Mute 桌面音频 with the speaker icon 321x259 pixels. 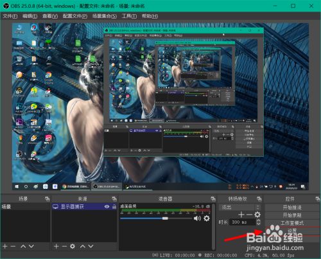pos(197,219)
